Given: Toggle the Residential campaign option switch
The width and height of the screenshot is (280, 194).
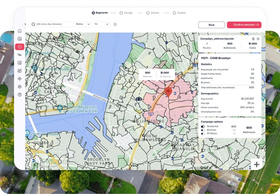Looking at the screenshot, I should tap(203, 127).
